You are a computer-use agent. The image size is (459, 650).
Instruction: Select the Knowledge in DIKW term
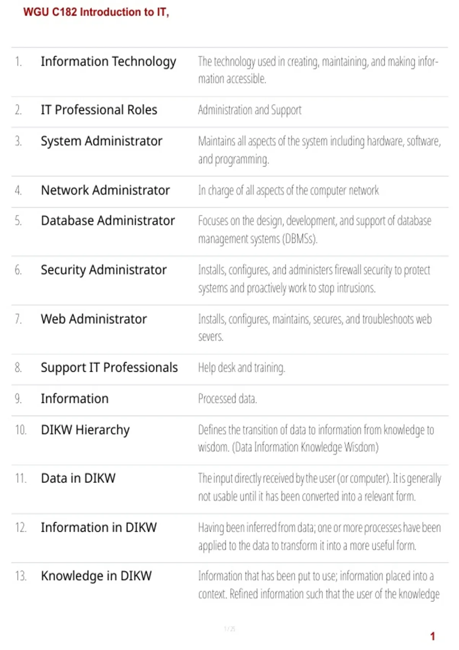[96, 576]
